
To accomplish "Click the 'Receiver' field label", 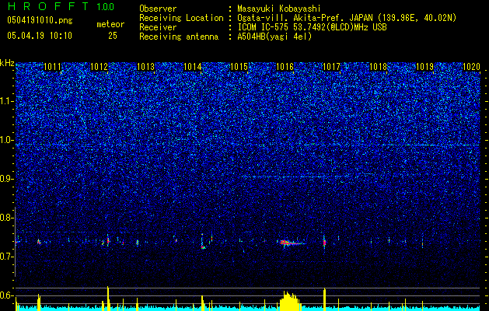I will tap(158, 27).
